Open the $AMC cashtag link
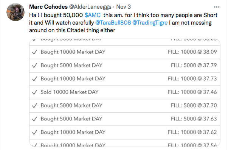The height and width of the screenshot is (150, 231). point(93,15)
